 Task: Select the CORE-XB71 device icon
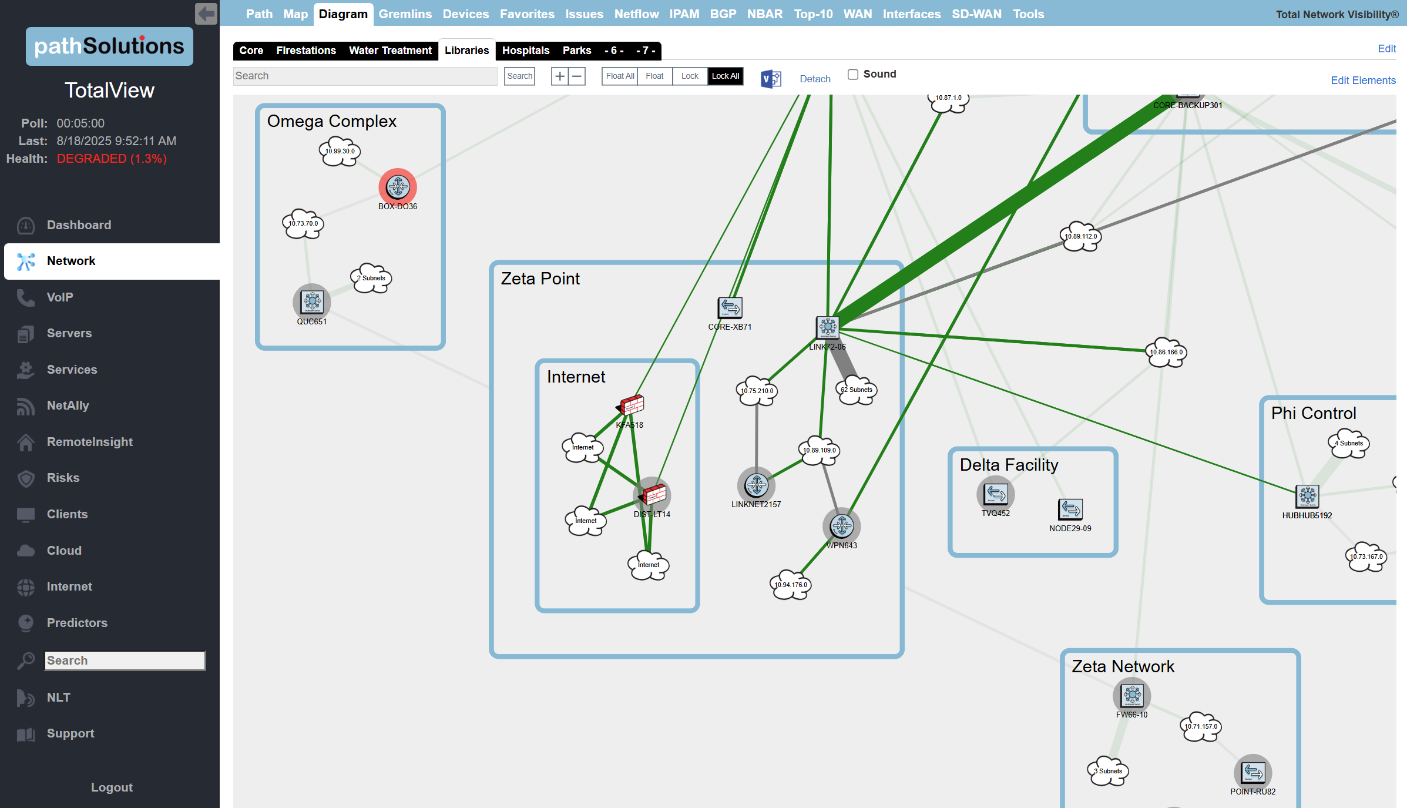coord(730,307)
